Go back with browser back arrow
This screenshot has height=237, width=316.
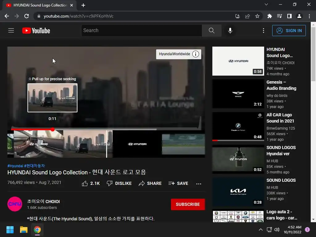click(7, 16)
